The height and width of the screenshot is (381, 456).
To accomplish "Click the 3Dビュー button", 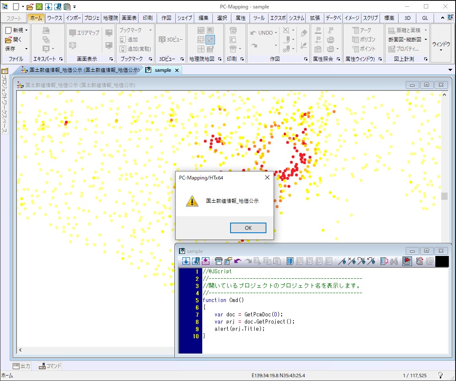I will [171, 39].
